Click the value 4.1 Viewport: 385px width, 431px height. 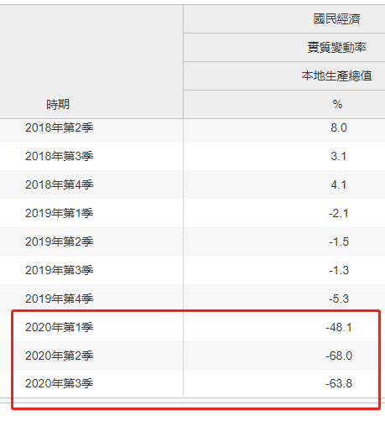[x=339, y=184]
